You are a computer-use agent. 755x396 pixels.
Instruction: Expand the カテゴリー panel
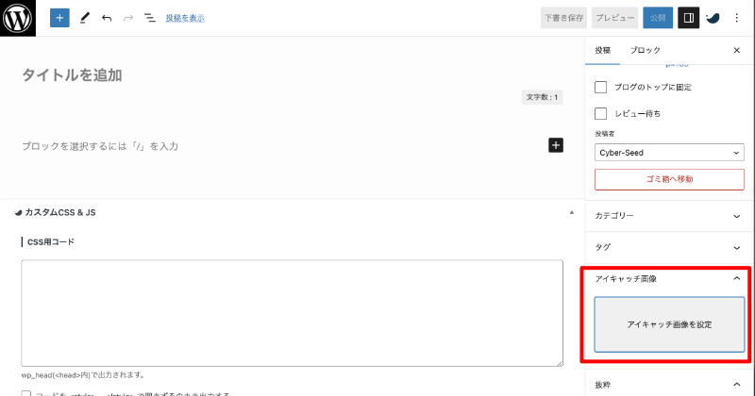tap(669, 215)
